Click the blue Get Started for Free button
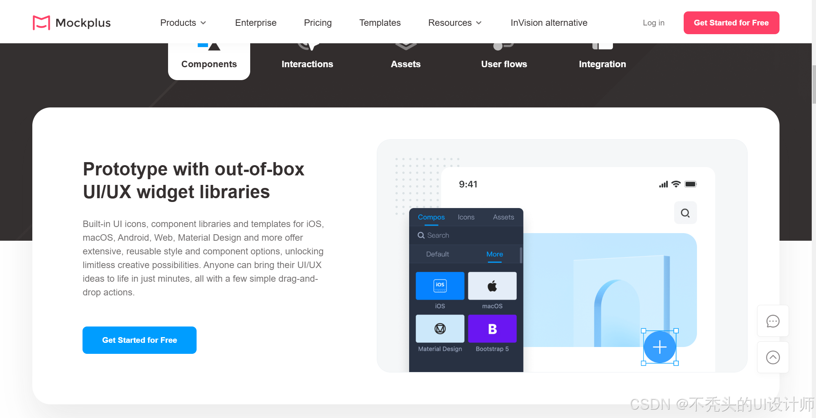Screen dimensions: 816x418 (140, 340)
